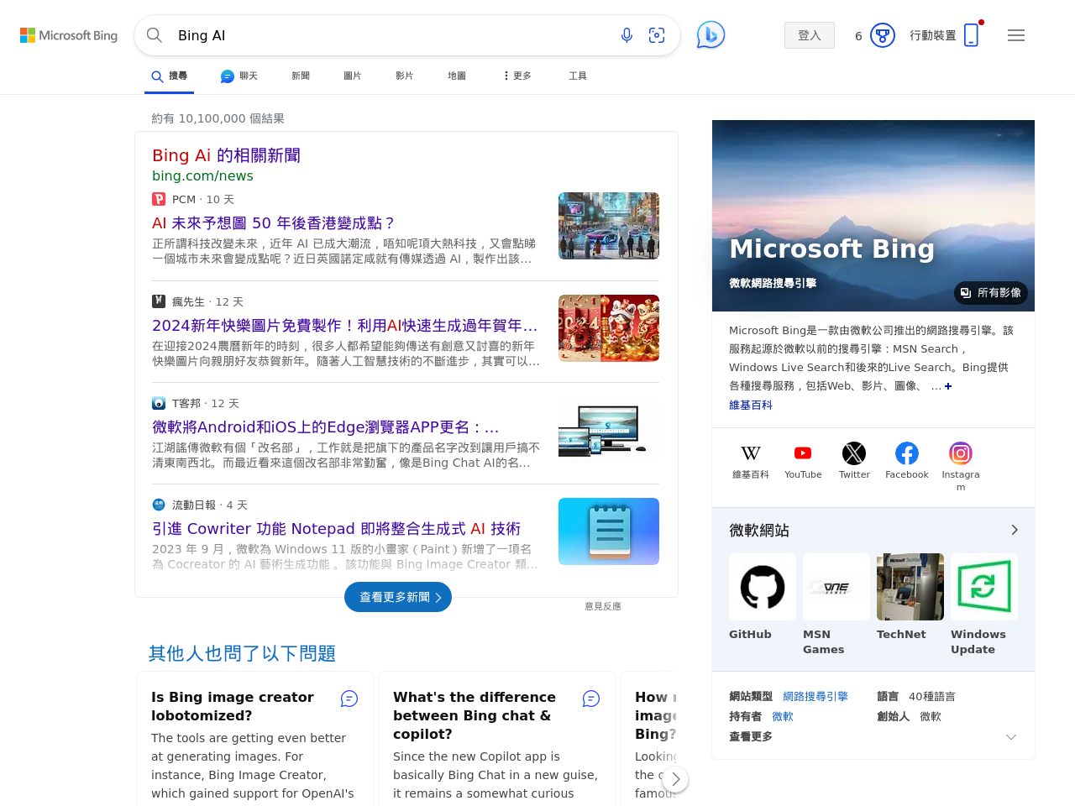Open article about Edge瀏覽器APP更名
The height and width of the screenshot is (806, 1075).
pyautogui.click(x=326, y=427)
